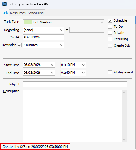Expand the Task Type dropdown

coord(102,22)
